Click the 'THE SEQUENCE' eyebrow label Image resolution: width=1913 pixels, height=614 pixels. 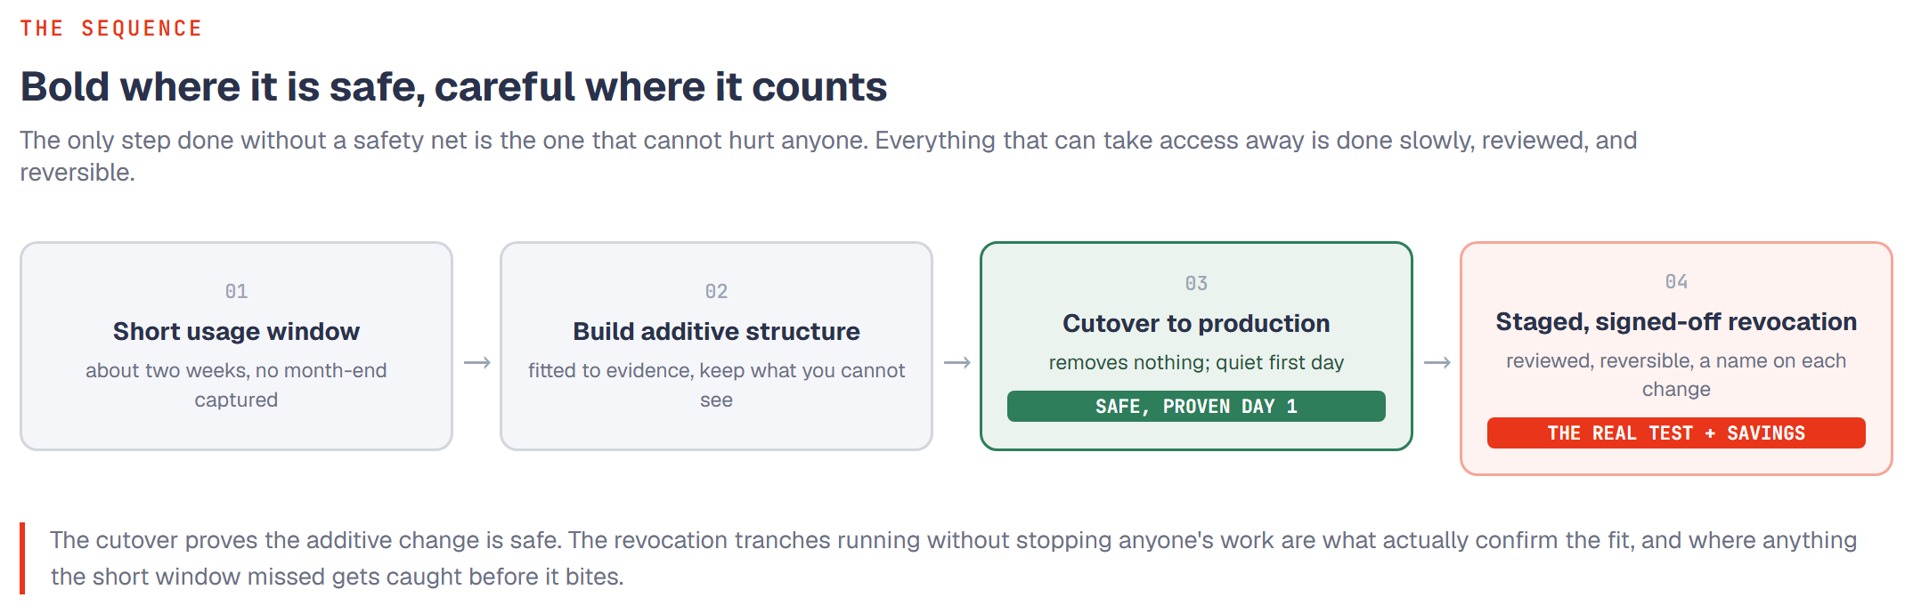[111, 28]
